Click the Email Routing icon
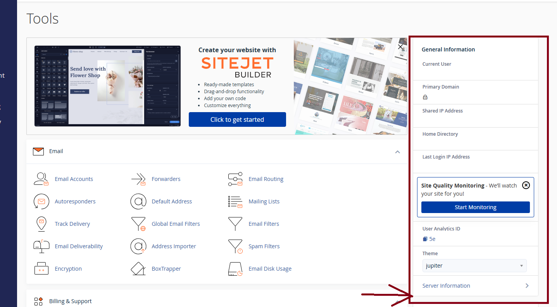Viewport: 557px width, 307px height. pos(235,179)
